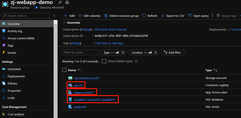Remove the Location == all filter

pos(155,53)
